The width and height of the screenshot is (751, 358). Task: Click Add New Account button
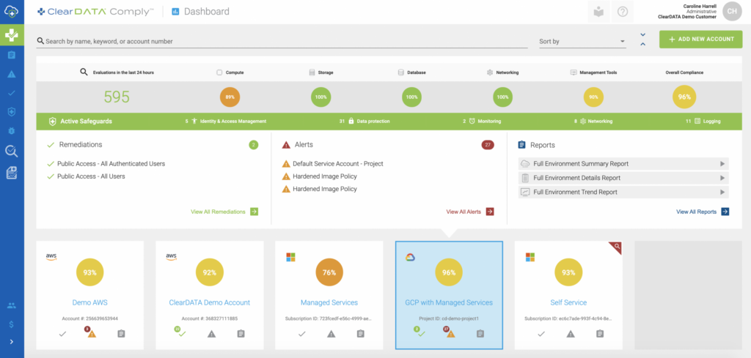(700, 40)
